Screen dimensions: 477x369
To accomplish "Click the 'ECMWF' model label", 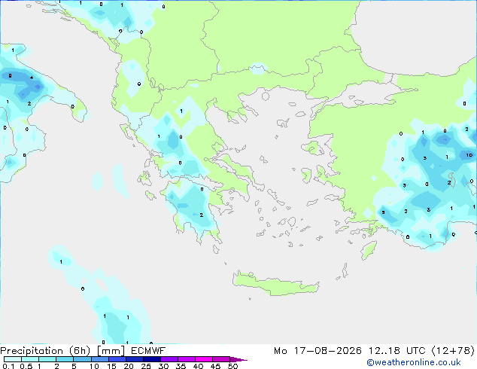I will pos(148,351).
